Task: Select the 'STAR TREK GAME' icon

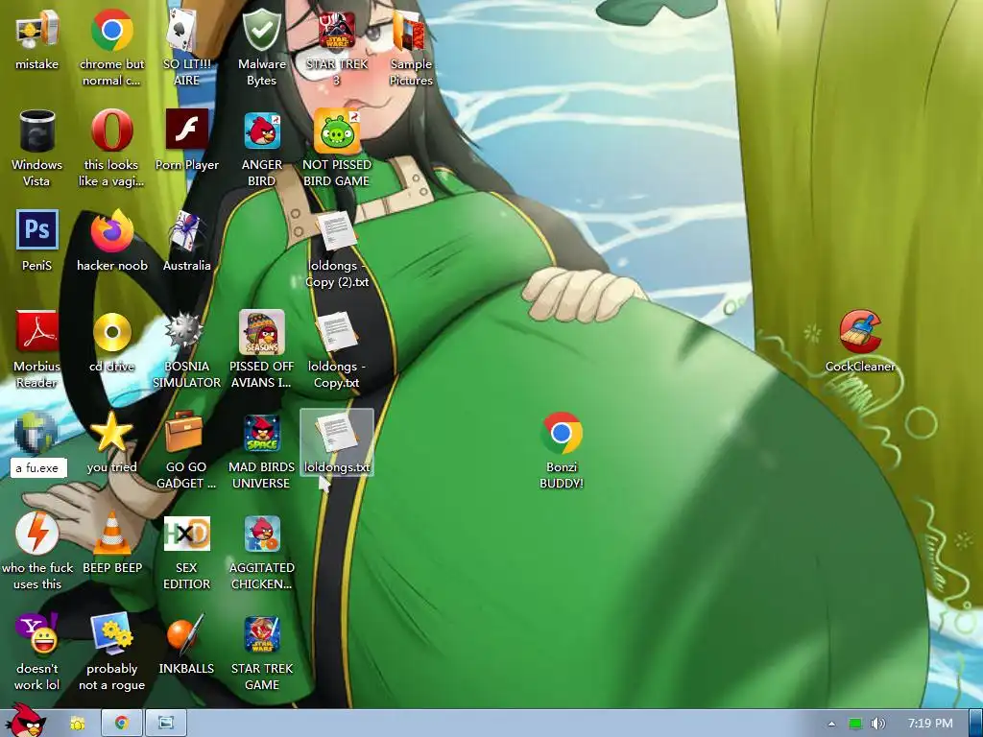Action: pyautogui.click(x=261, y=634)
